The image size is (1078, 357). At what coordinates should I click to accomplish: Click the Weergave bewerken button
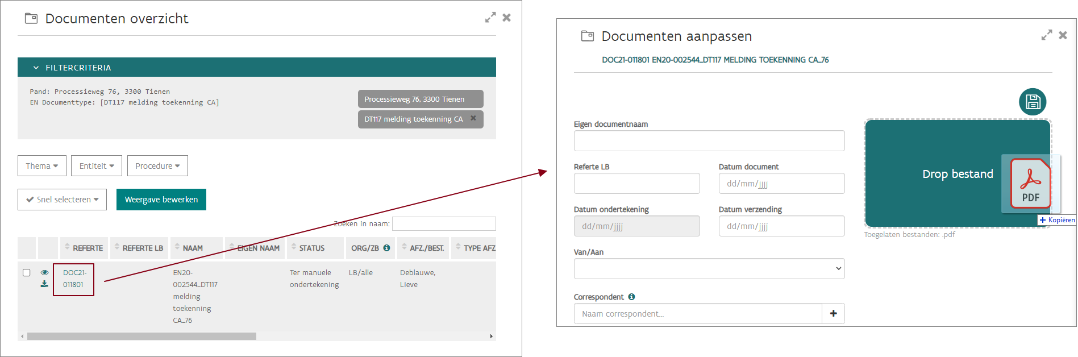coord(161,200)
